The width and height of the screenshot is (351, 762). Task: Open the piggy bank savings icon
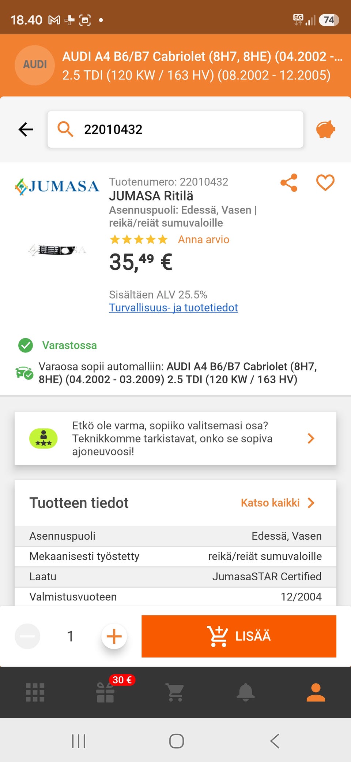pyautogui.click(x=325, y=129)
